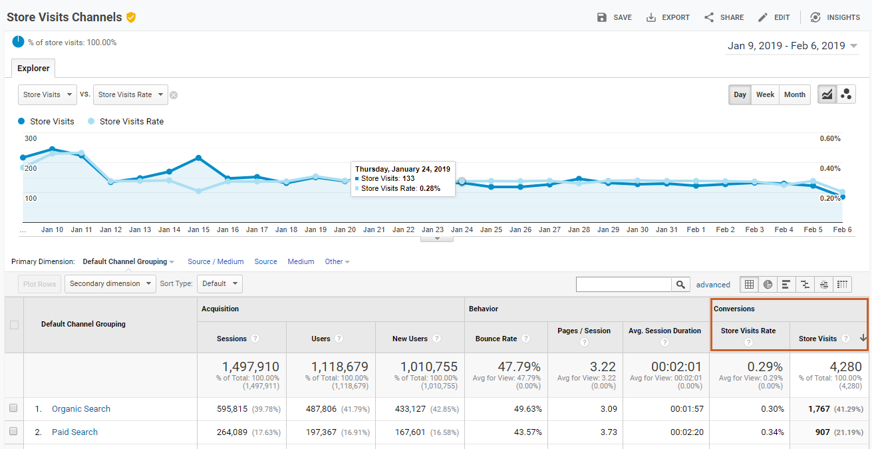Select the data table view icon
The height and width of the screenshot is (449, 872).
click(749, 284)
